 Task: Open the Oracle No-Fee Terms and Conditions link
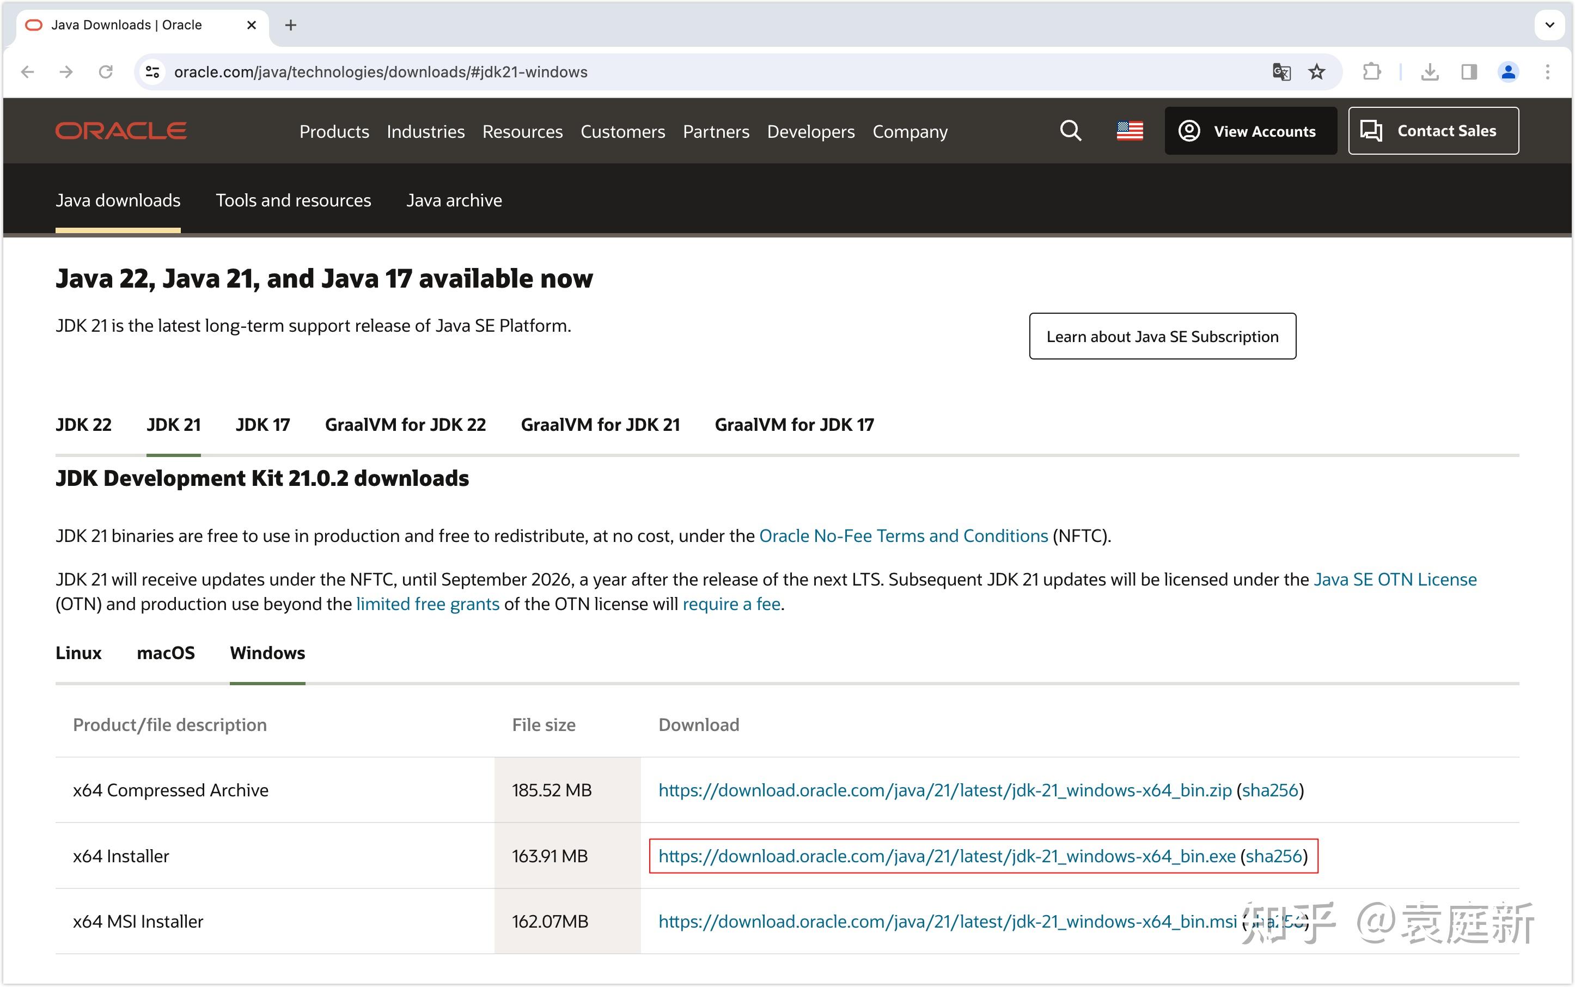(903, 535)
